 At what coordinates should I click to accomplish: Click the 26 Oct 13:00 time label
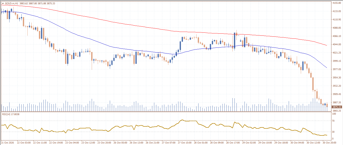(136, 143)
